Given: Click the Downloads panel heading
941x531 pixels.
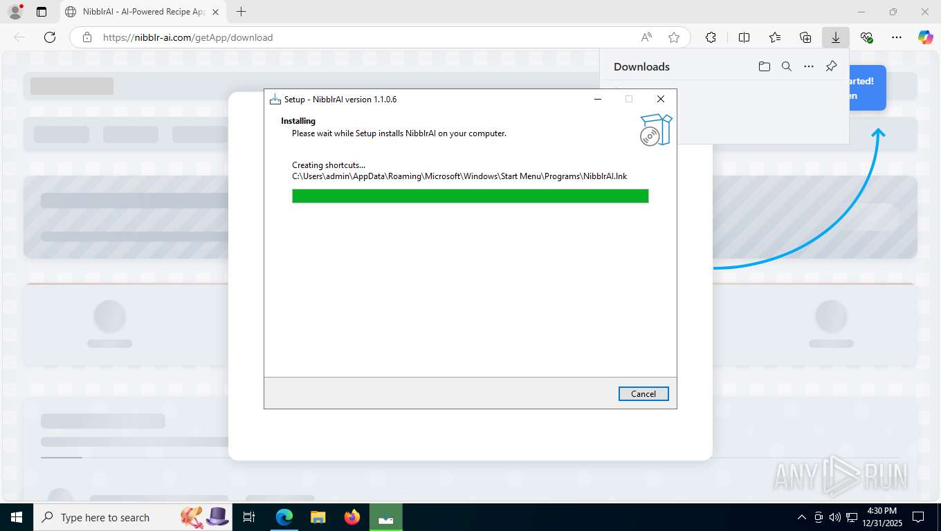Looking at the screenshot, I should [641, 66].
